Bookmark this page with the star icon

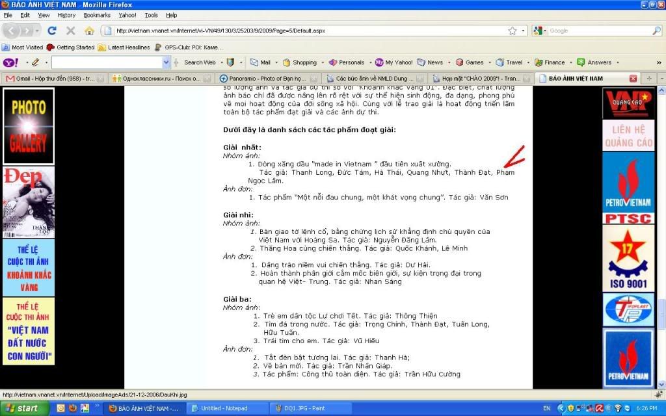click(513, 31)
